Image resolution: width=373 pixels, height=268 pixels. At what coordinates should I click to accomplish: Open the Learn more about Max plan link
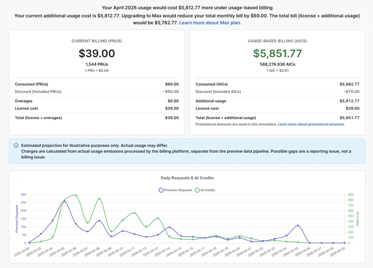(210, 23)
